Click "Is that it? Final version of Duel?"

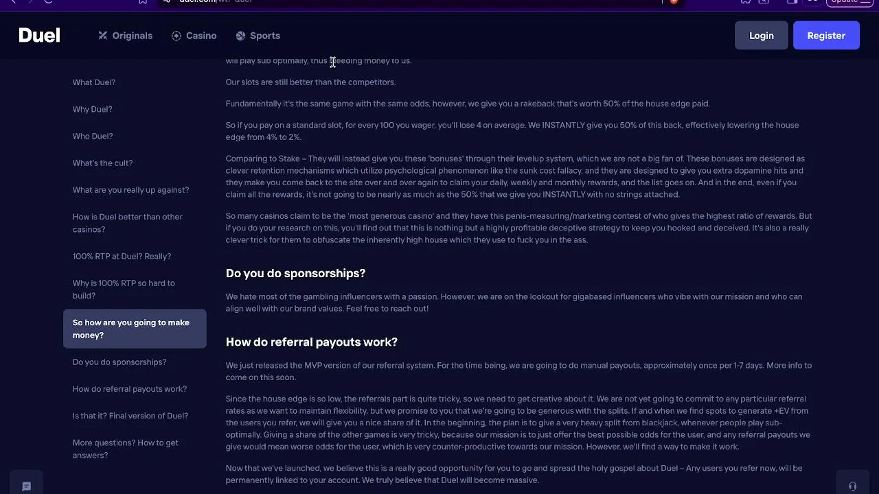coord(130,415)
